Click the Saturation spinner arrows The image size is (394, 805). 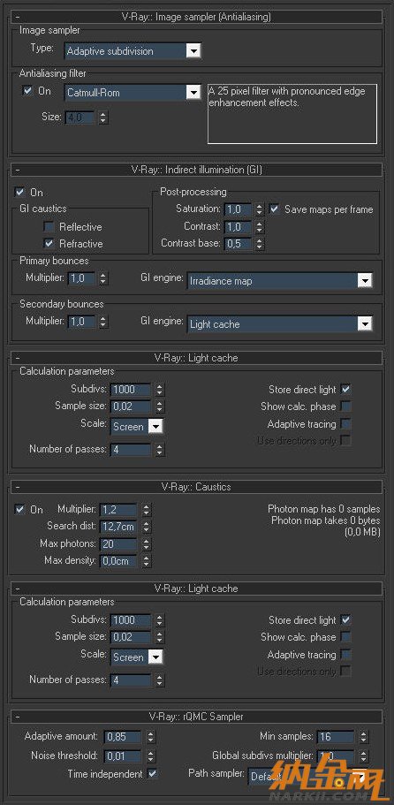[260, 209]
